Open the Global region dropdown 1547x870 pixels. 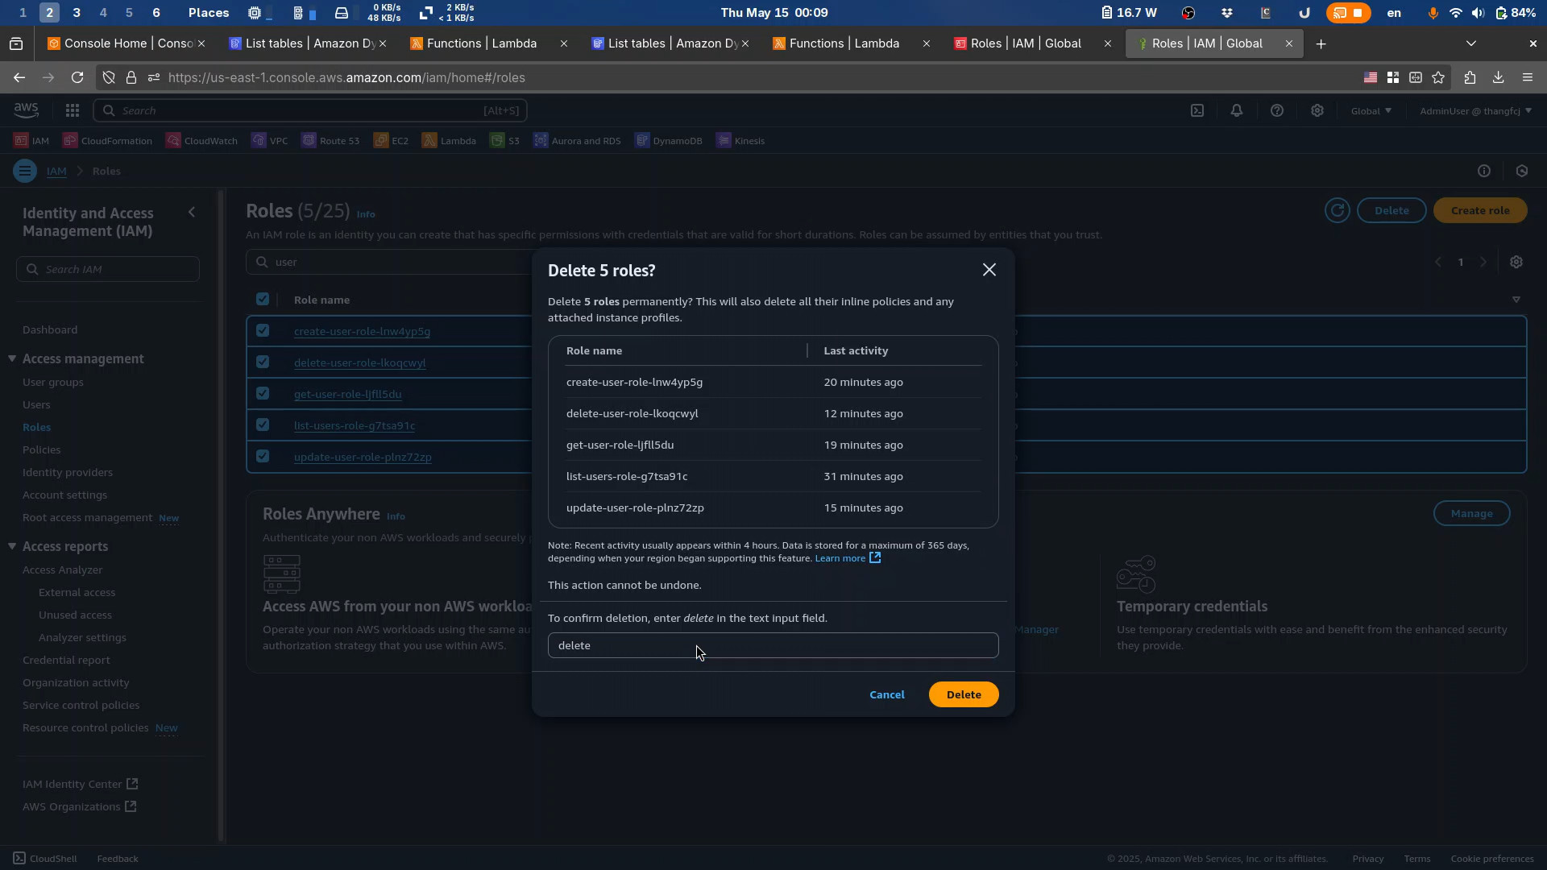pyautogui.click(x=1371, y=111)
